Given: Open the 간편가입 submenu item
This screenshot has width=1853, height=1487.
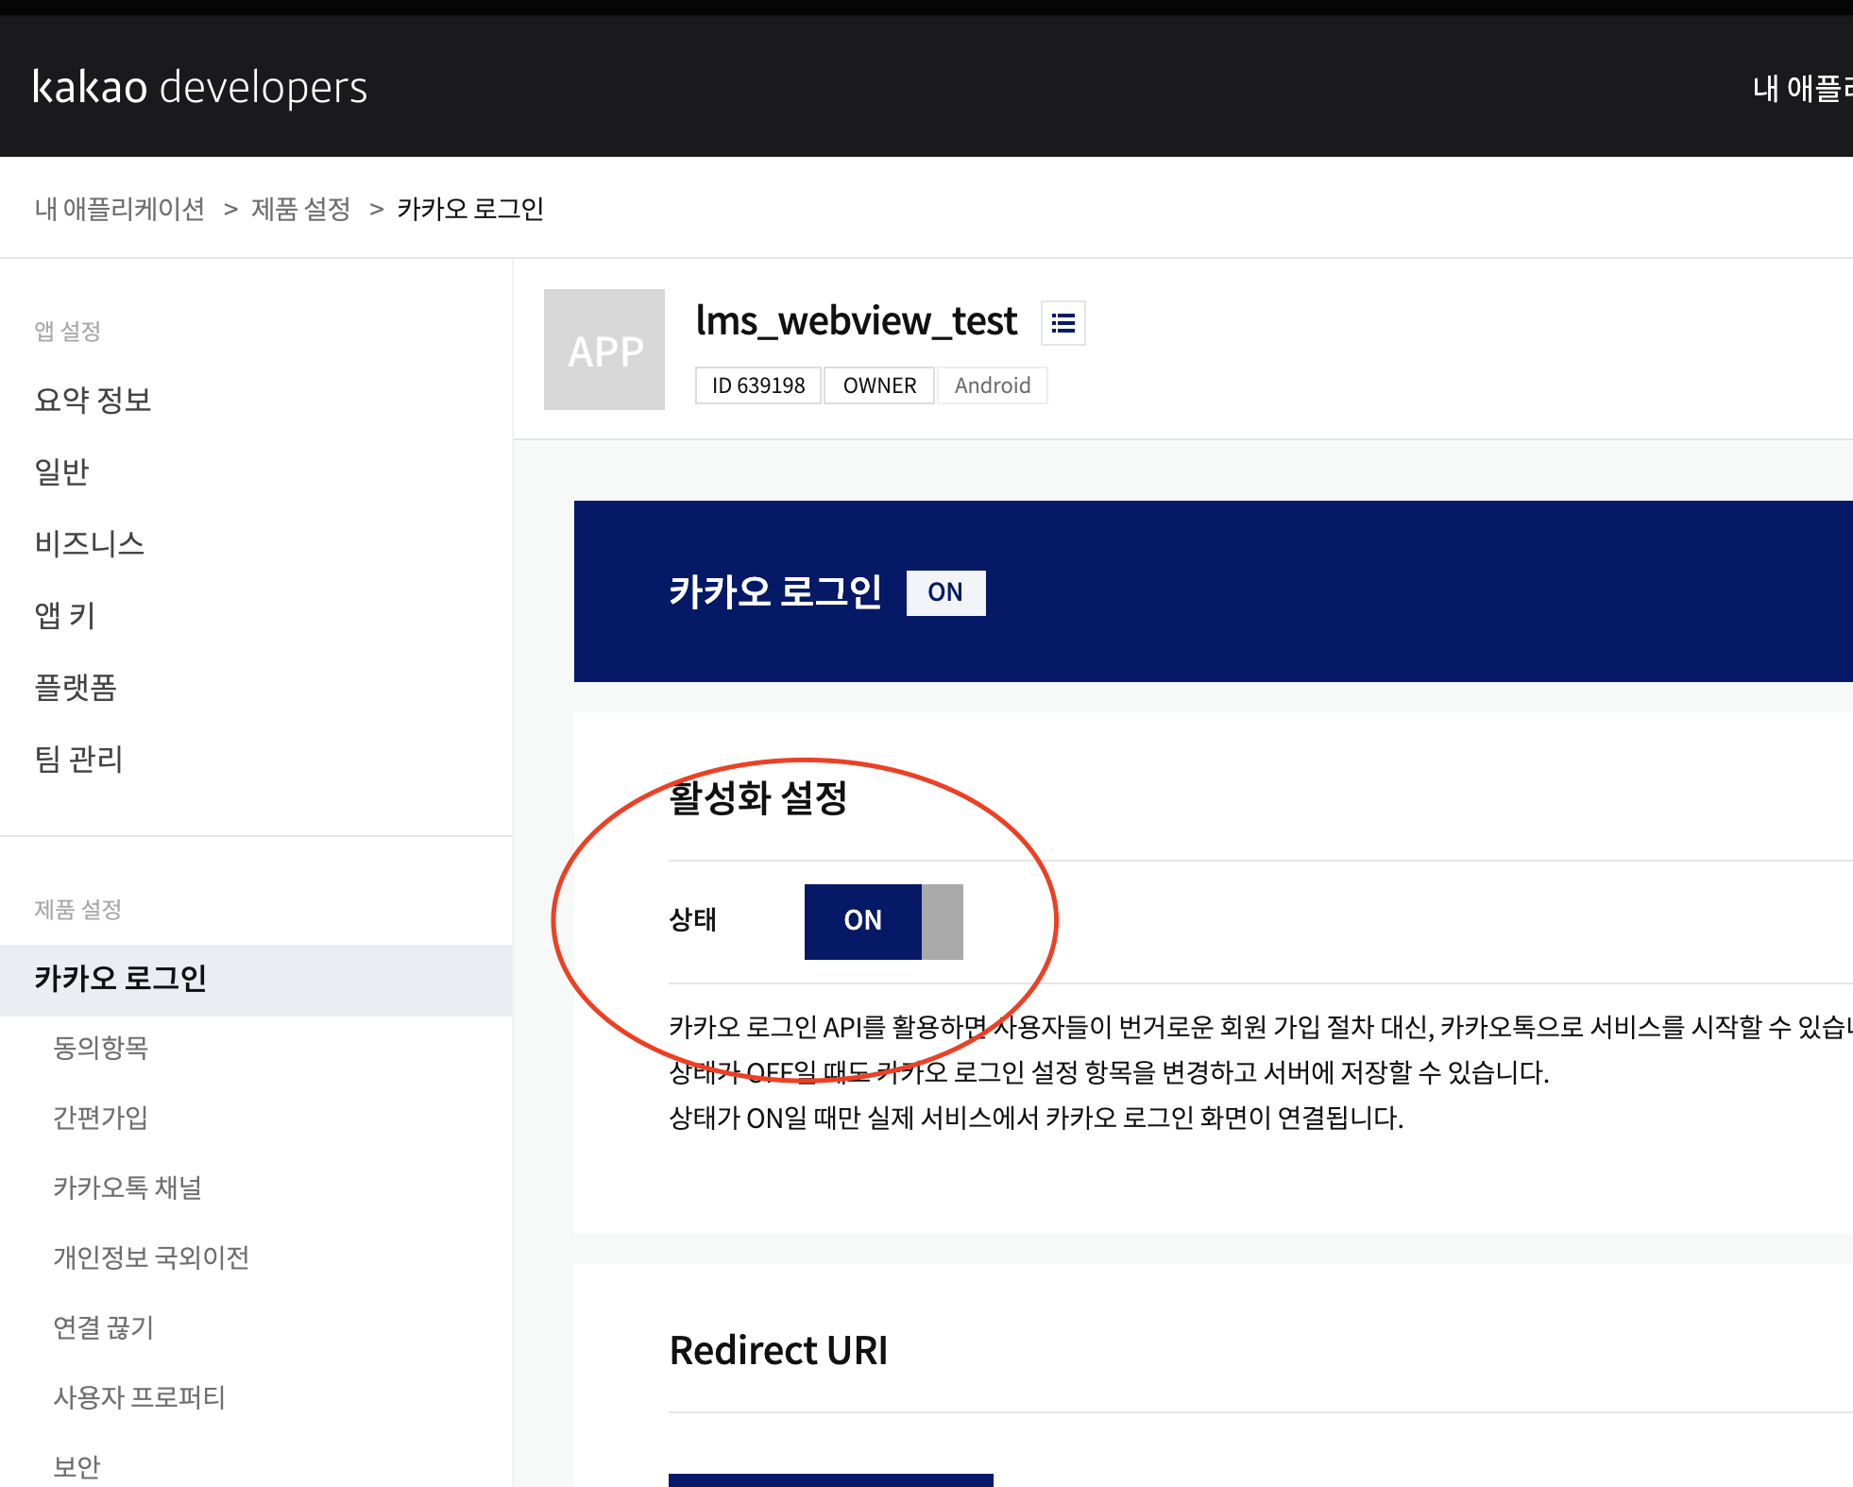Looking at the screenshot, I should [x=100, y=1118].
